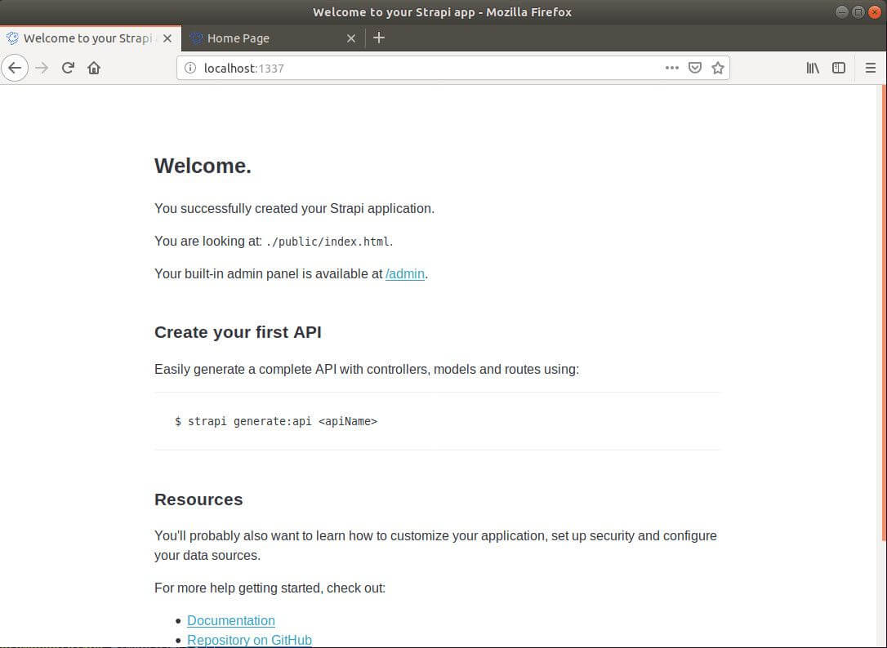This screenshot has height=648, width=887.
Task: Open the Library bookmarks icon
Action: (813, 68)
